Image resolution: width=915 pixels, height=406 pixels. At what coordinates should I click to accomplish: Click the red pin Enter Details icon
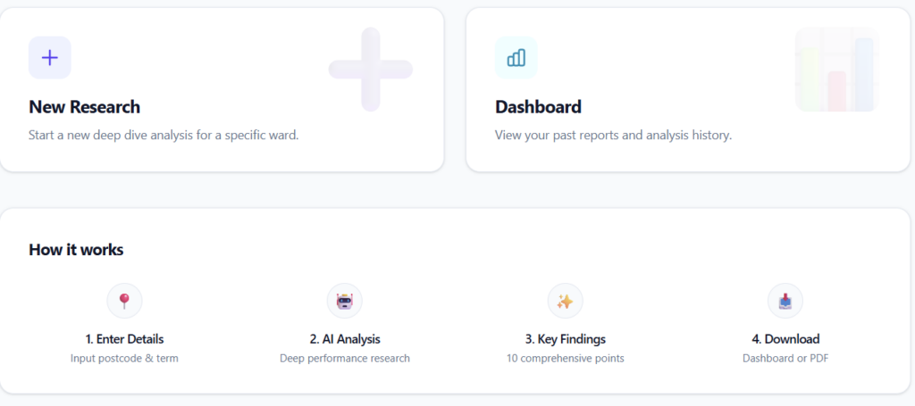[x=124, y=302]
